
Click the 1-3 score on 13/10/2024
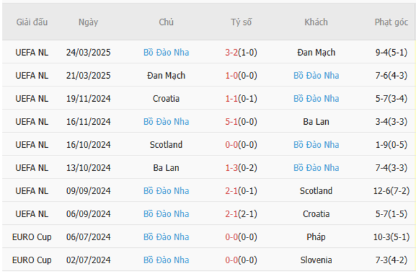[x=232, y=168]
